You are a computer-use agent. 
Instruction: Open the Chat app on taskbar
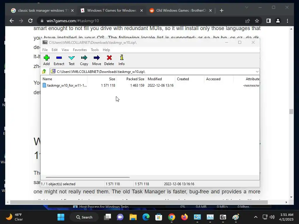[x=120, y=217]
